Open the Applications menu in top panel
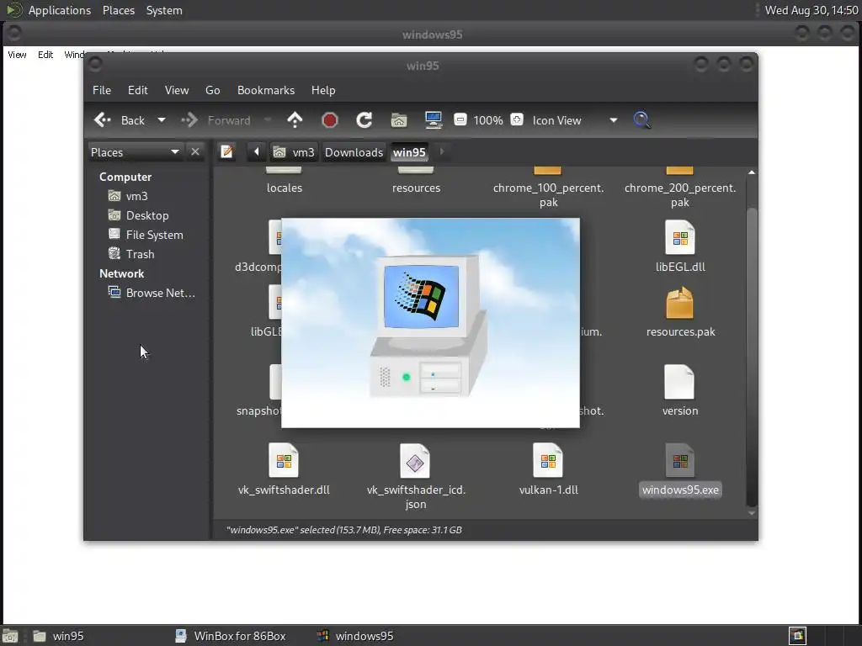This screenshot has height=646, width=862. pos(60,10)
